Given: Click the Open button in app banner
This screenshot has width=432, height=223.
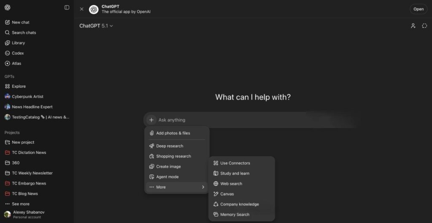Looking at the screenshot, I should 418,9.
